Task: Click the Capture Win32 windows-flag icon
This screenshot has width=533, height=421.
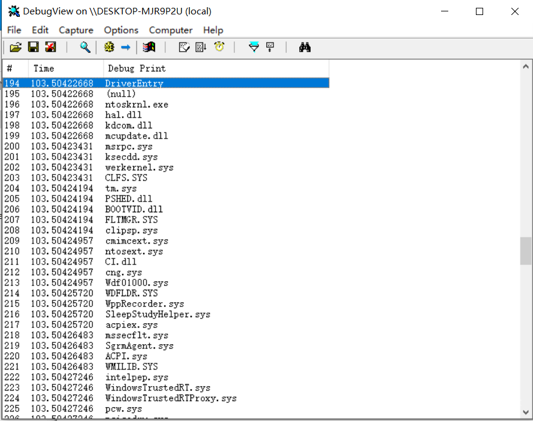Action: (149, 47)
